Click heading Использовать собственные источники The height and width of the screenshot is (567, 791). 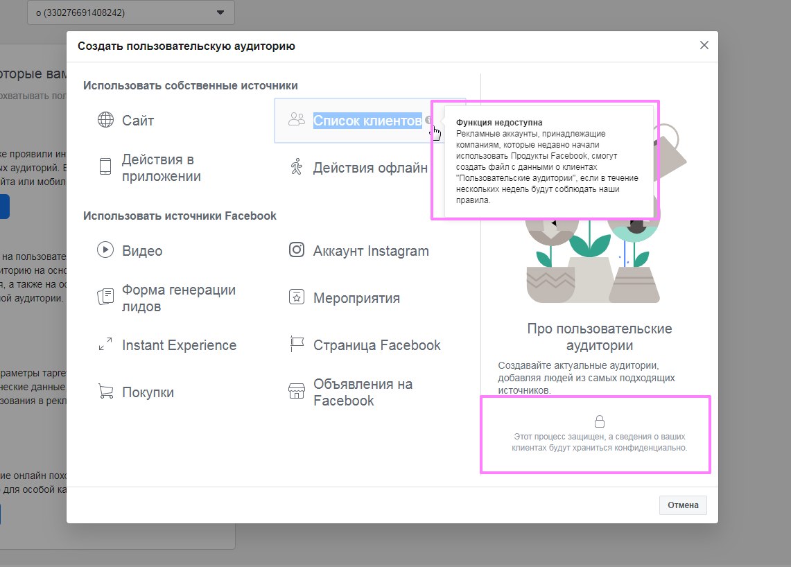(x=190, y=86)
